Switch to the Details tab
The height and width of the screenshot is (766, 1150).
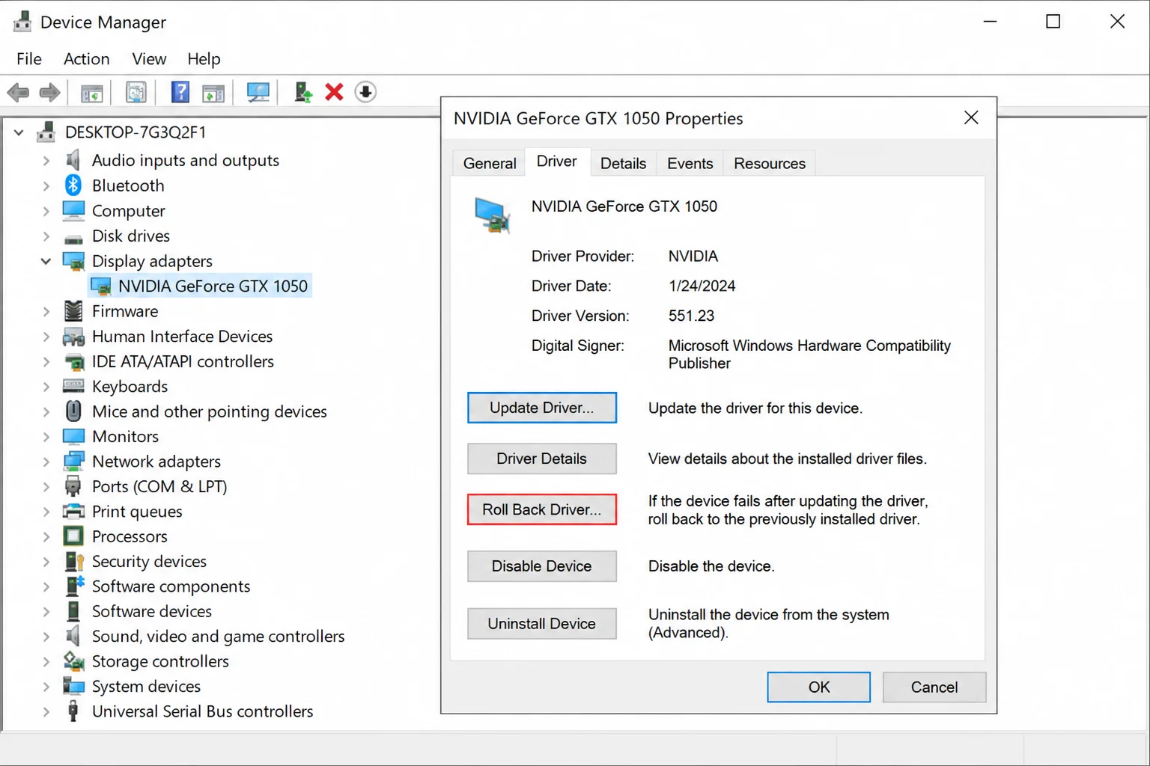(x=623, y=163)
